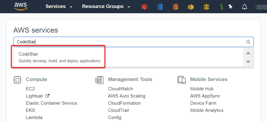Click the Compute category heading
The height and width of the screenshot is (122, 267).
pos(36,79)
